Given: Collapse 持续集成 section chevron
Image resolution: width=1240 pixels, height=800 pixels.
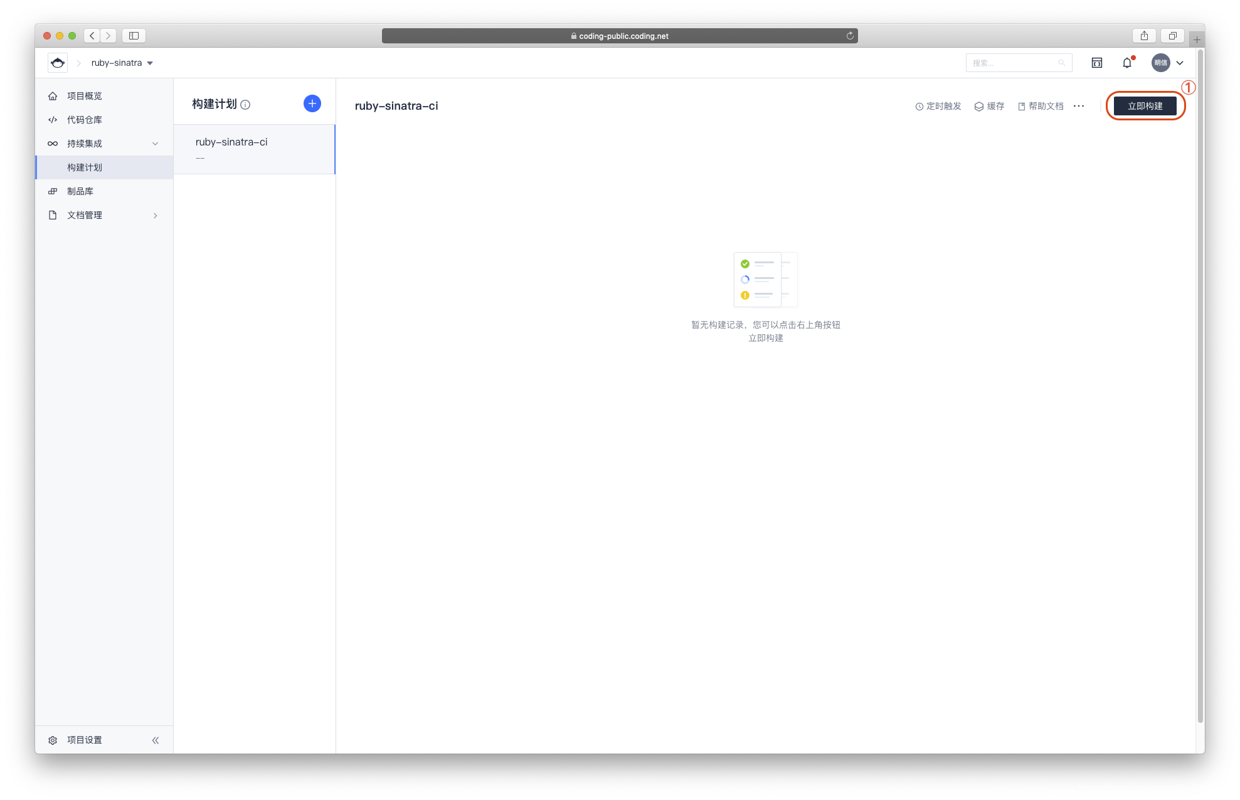Looking at the screenshot, I should pos(156,144).
